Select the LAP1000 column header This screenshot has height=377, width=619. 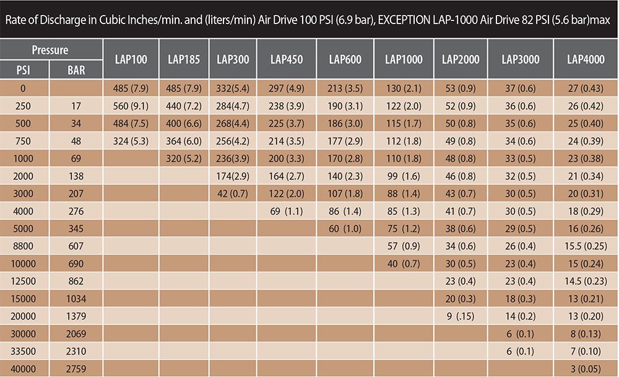(x=403, y=58)
